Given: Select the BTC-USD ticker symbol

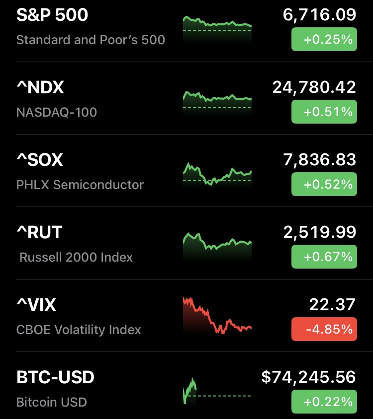Looking at the screenshot, I should [55, 378].
